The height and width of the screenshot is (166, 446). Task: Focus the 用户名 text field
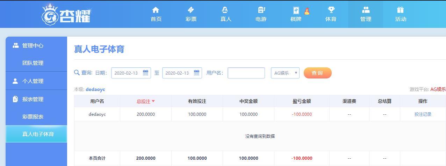(246, 73)
